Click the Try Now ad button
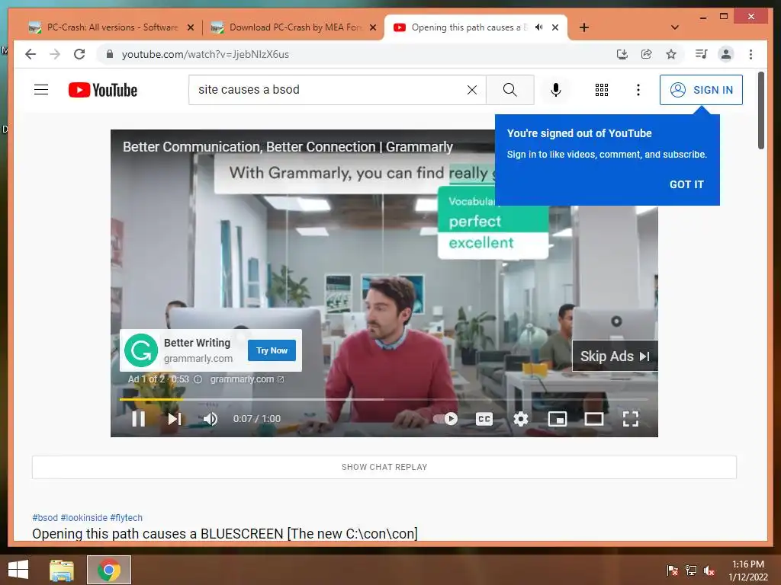The image size is (781, 585). (x=272, y=350)
